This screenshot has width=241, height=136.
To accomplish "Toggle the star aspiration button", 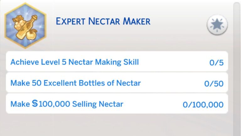I will (217, 25).
